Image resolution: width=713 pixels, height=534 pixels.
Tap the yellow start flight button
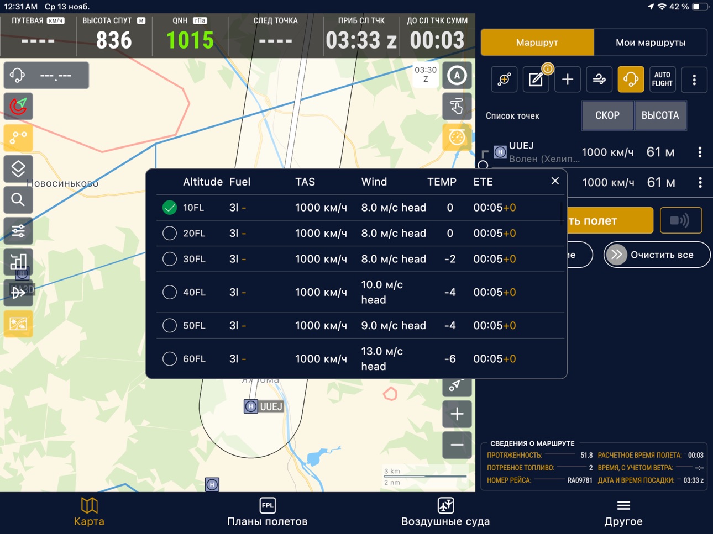pos(610,220)
